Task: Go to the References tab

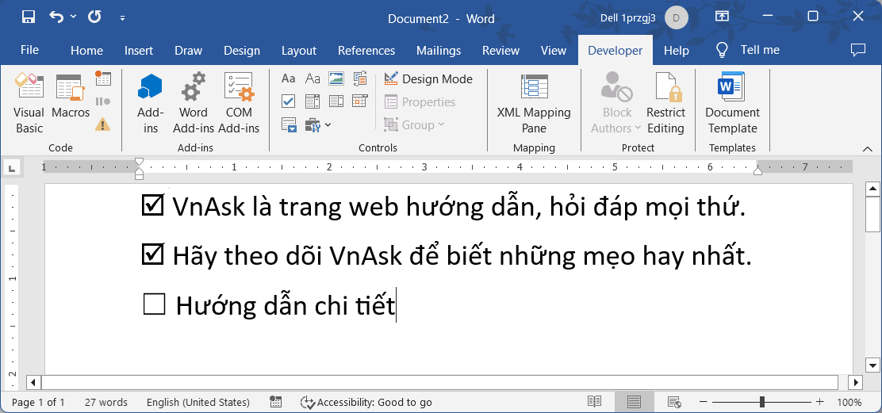Action: tap(366, 50)
